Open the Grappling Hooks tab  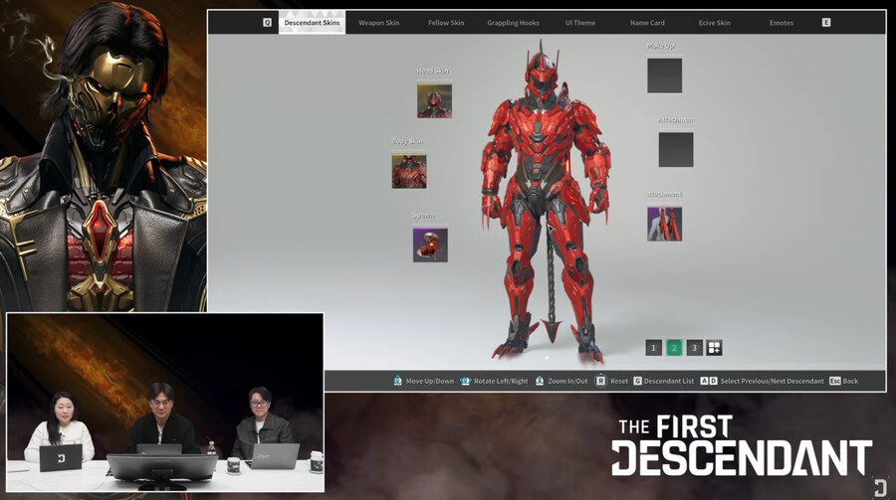(513, 23)
